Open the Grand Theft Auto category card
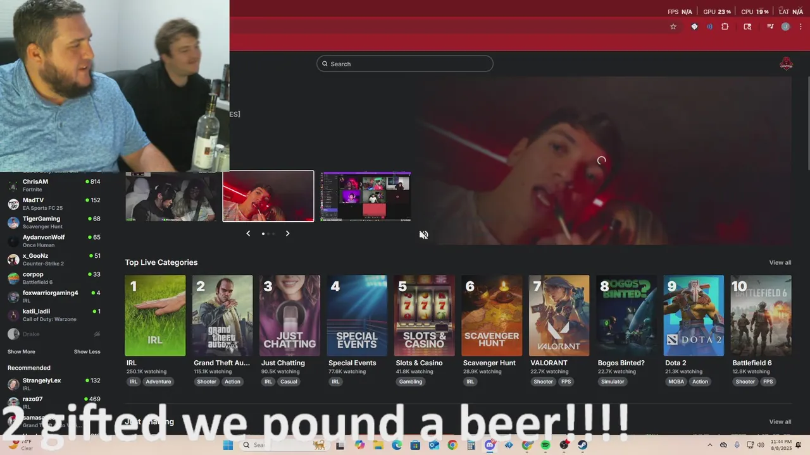The width and height of the screenshot is (810, 455). (222, 315)
